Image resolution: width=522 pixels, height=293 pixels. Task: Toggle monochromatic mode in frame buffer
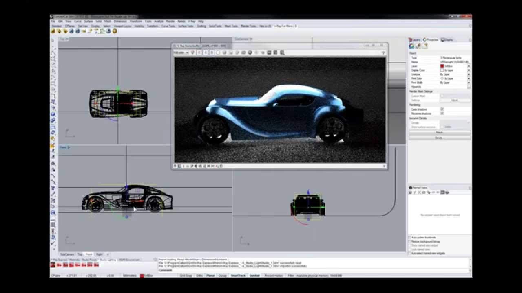coord(224,52)
